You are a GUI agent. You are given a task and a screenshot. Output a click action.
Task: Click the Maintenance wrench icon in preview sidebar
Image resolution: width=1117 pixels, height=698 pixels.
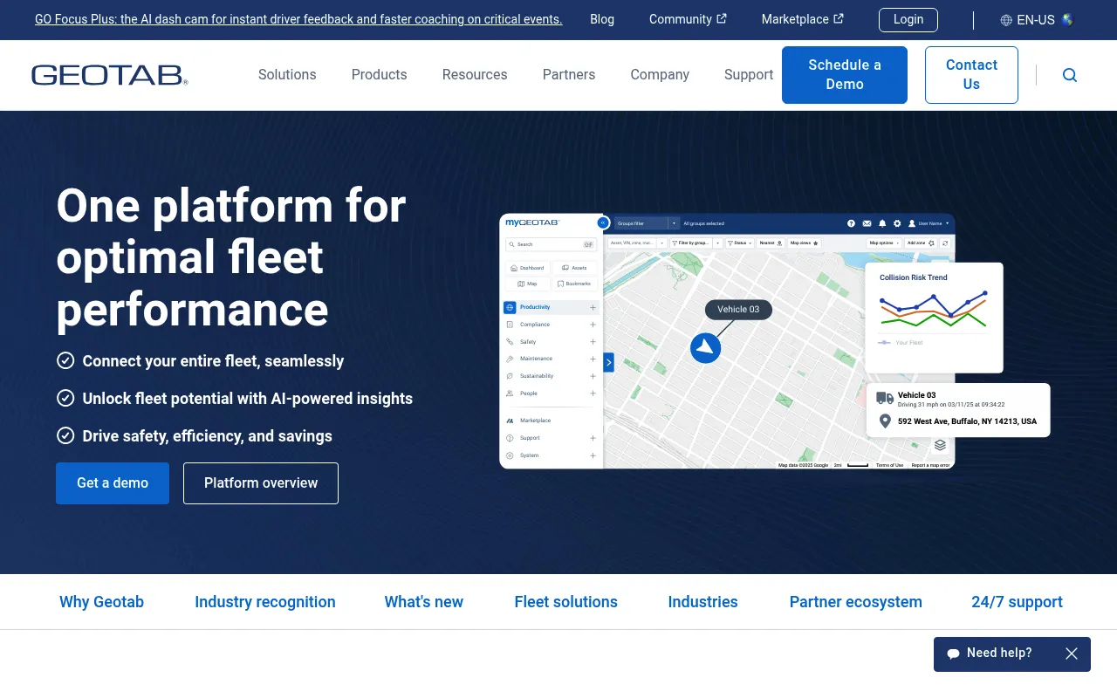510,359
